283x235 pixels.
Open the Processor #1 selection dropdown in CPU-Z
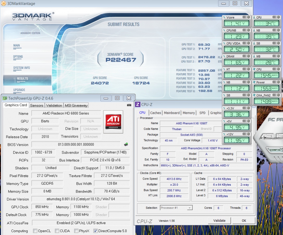click(176, 208)
